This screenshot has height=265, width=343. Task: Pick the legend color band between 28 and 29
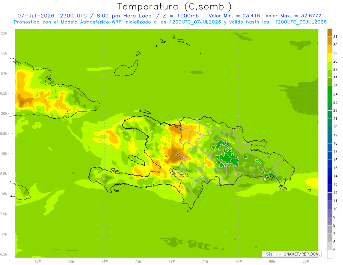point(330,57)
